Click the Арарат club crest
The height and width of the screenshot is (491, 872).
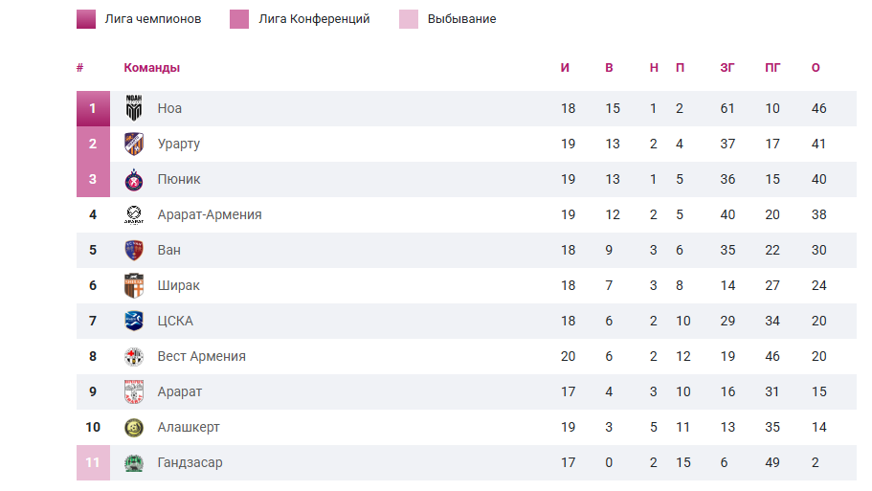[x=134, y=391]
